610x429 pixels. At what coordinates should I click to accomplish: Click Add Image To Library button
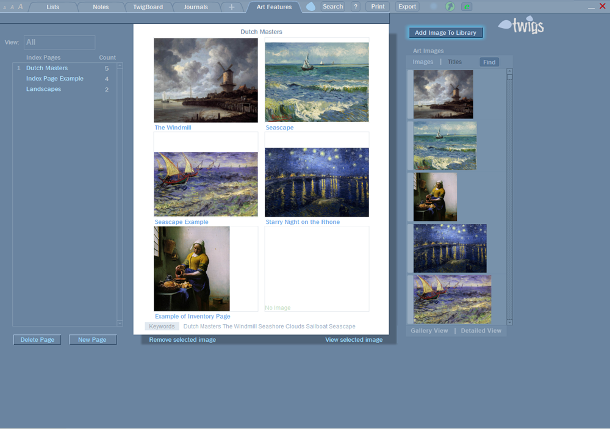(445, 33)
